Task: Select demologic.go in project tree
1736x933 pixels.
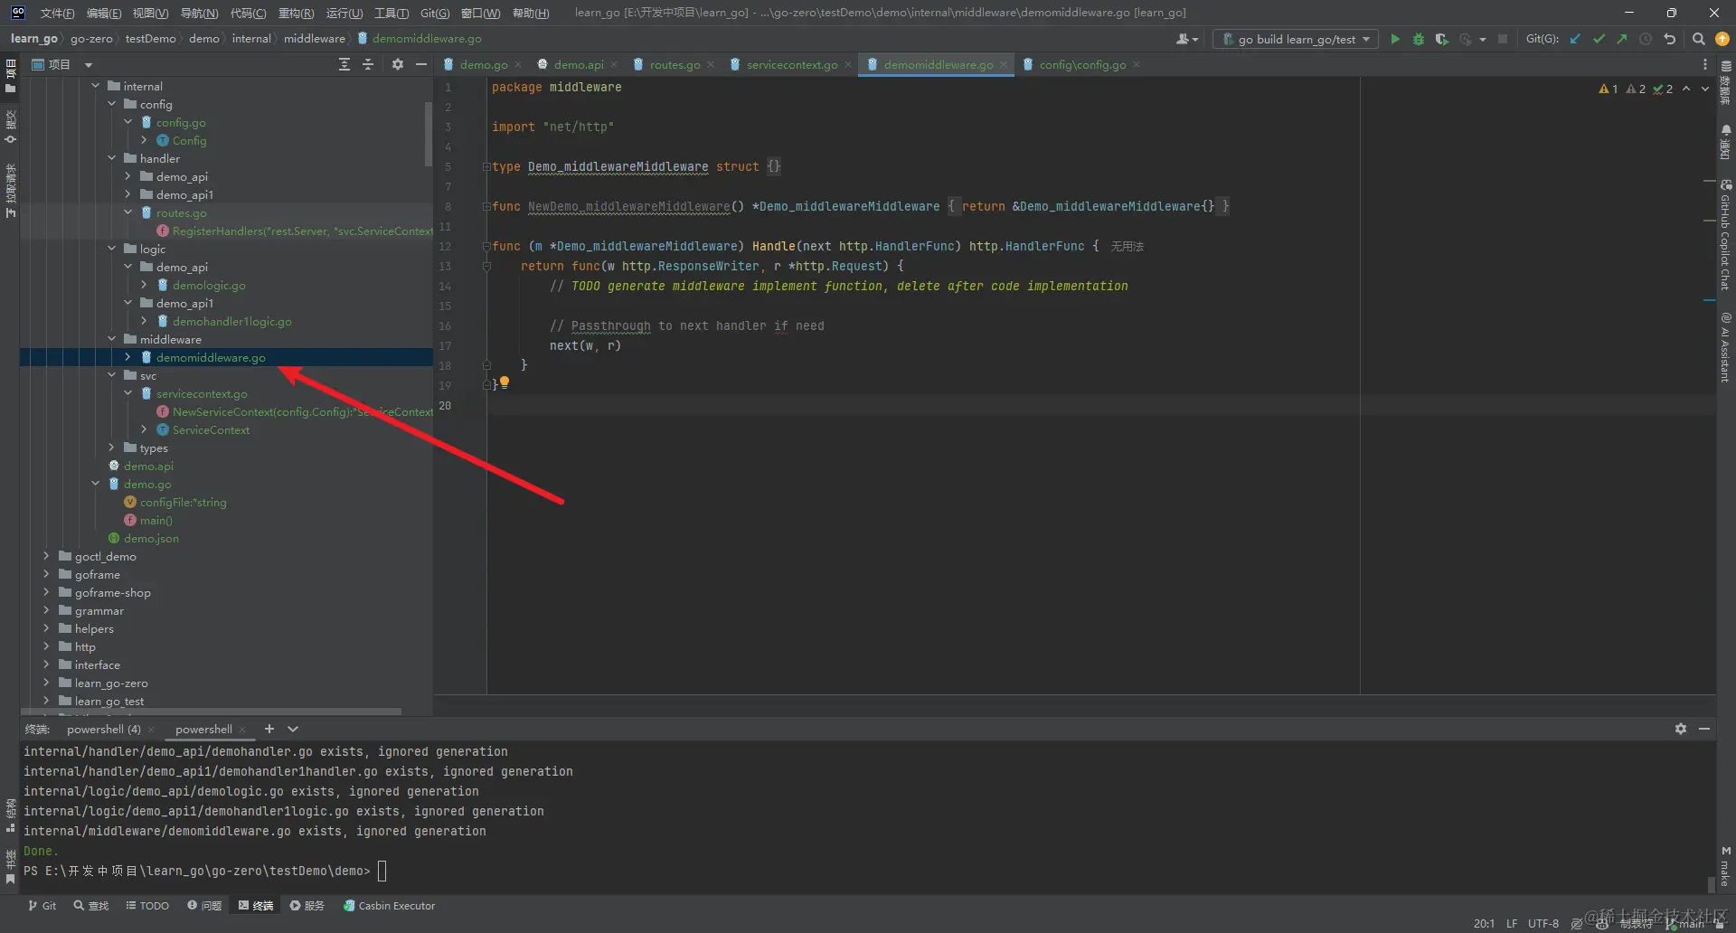Action: 209,285
